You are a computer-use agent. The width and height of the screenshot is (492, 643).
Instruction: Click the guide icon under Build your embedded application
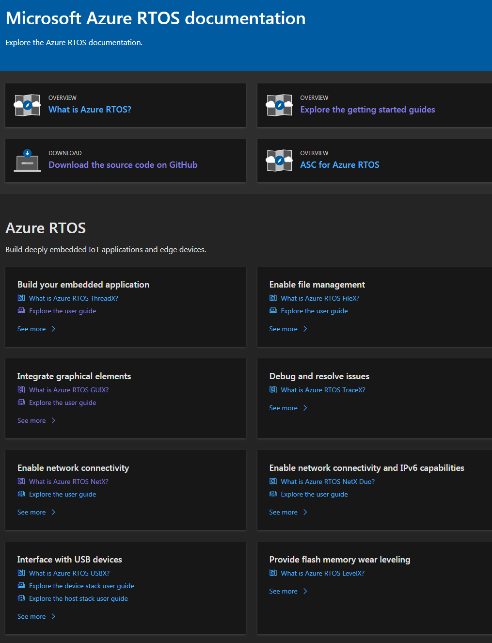pos(21,310)
